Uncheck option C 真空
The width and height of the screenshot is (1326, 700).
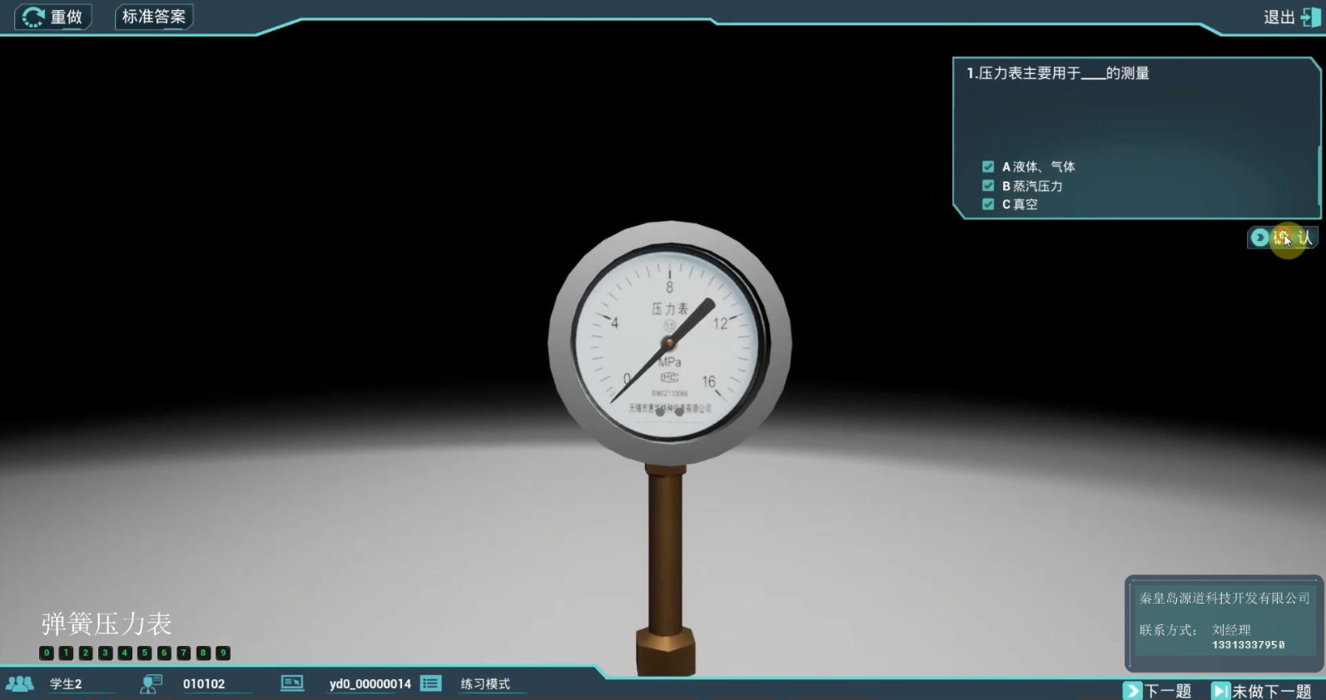pos(988,205)
